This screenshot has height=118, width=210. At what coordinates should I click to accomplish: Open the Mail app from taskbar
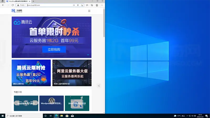click(72, 116)
